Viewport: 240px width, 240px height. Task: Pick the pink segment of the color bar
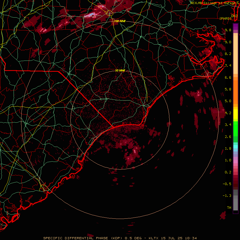(x=235, y=162)
